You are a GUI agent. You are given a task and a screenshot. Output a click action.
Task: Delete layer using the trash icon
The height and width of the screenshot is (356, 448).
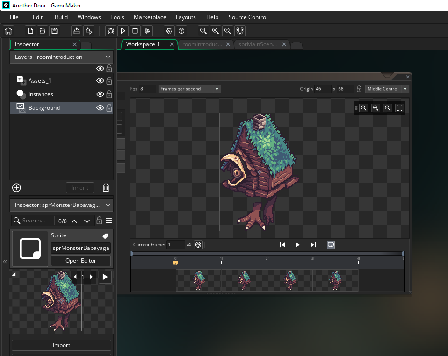106,188
